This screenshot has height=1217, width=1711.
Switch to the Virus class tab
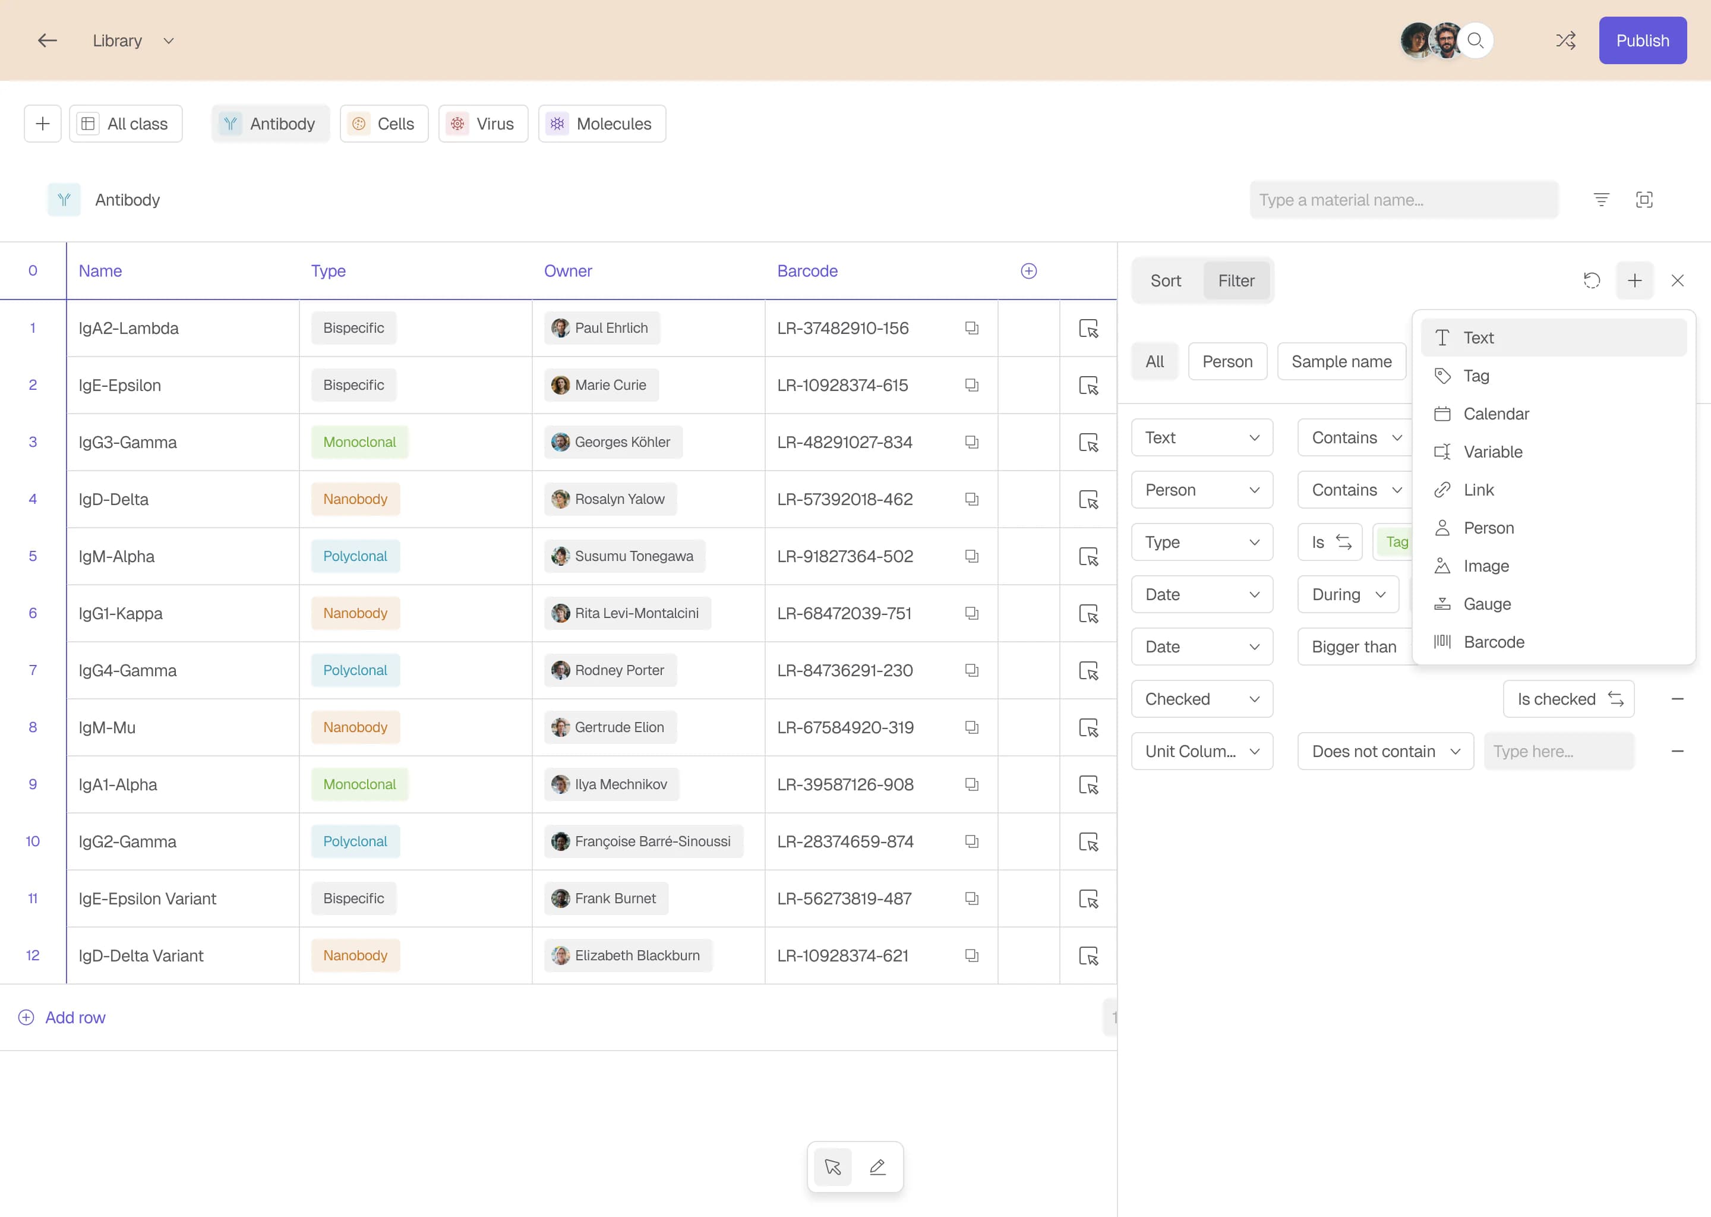(x=483, y=124)
